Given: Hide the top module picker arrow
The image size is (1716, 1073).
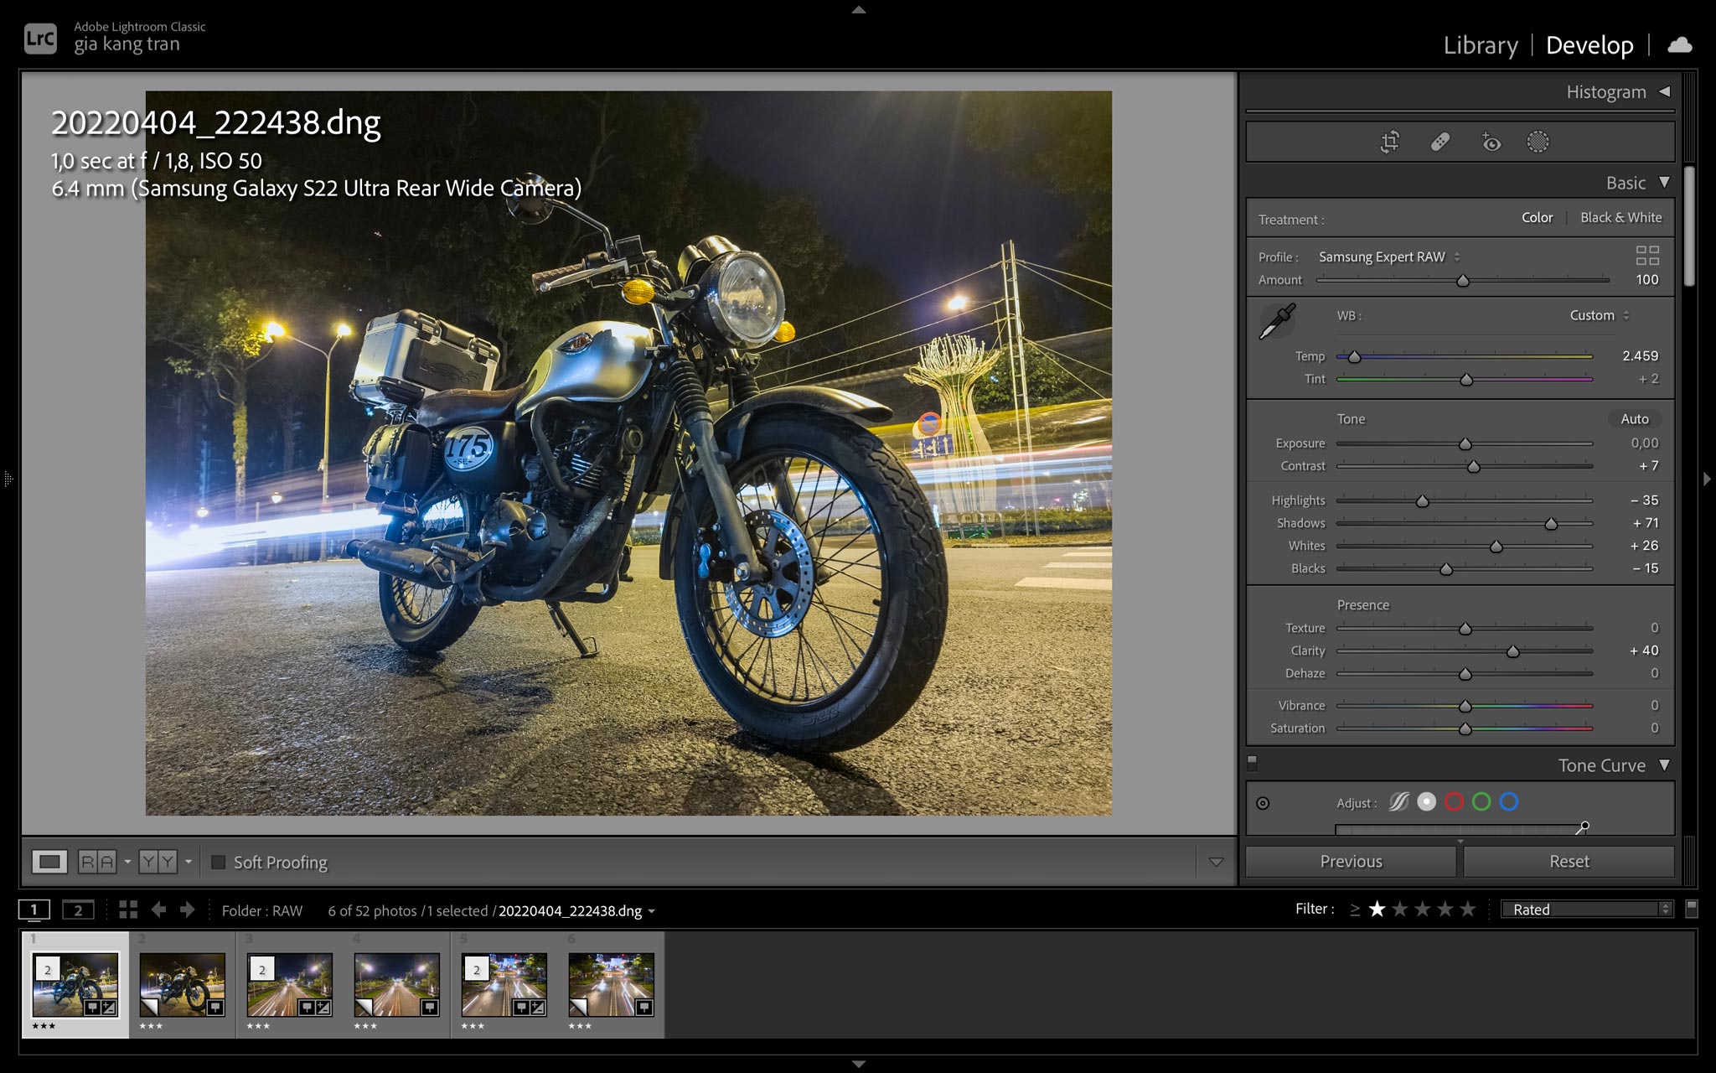Looking at the screenshot, I should click(858, 10).
